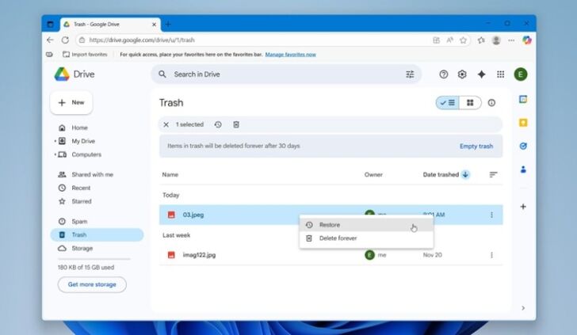The width and height of the screenshot is (577, 335).
Task: Choose Restore from context menu
Action: (x=366, y=225)
